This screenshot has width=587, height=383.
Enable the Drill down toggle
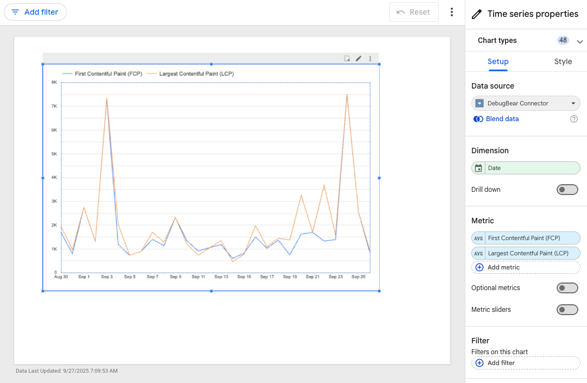click(x=567, y=190)
